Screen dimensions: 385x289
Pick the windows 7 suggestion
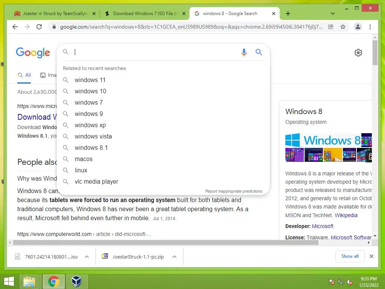coord(163,102)
